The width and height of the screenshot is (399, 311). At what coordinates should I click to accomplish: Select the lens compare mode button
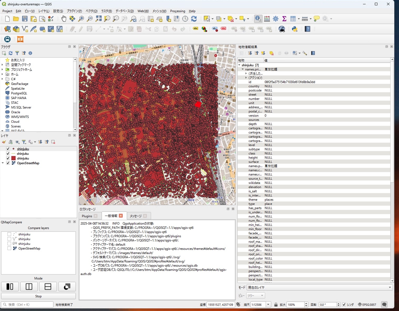coord(67,286)
